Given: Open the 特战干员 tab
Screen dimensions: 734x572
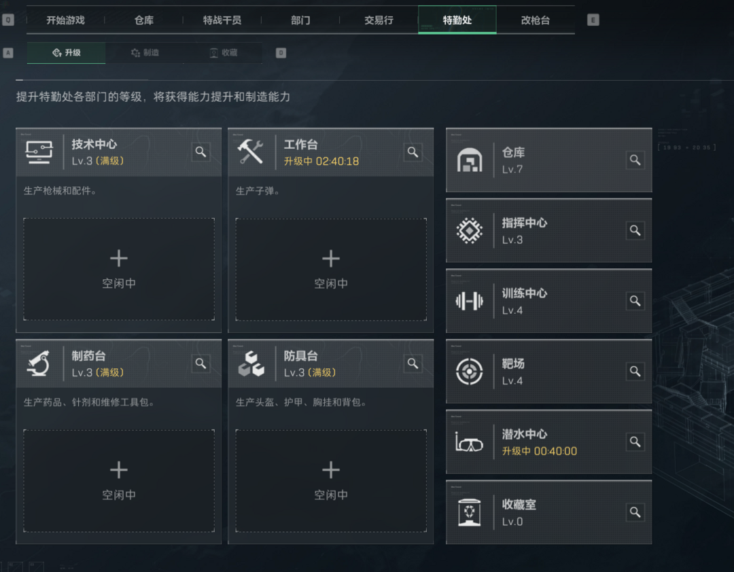Looking at the screenshot, I should pyautogui.click(x=222, y=20).
